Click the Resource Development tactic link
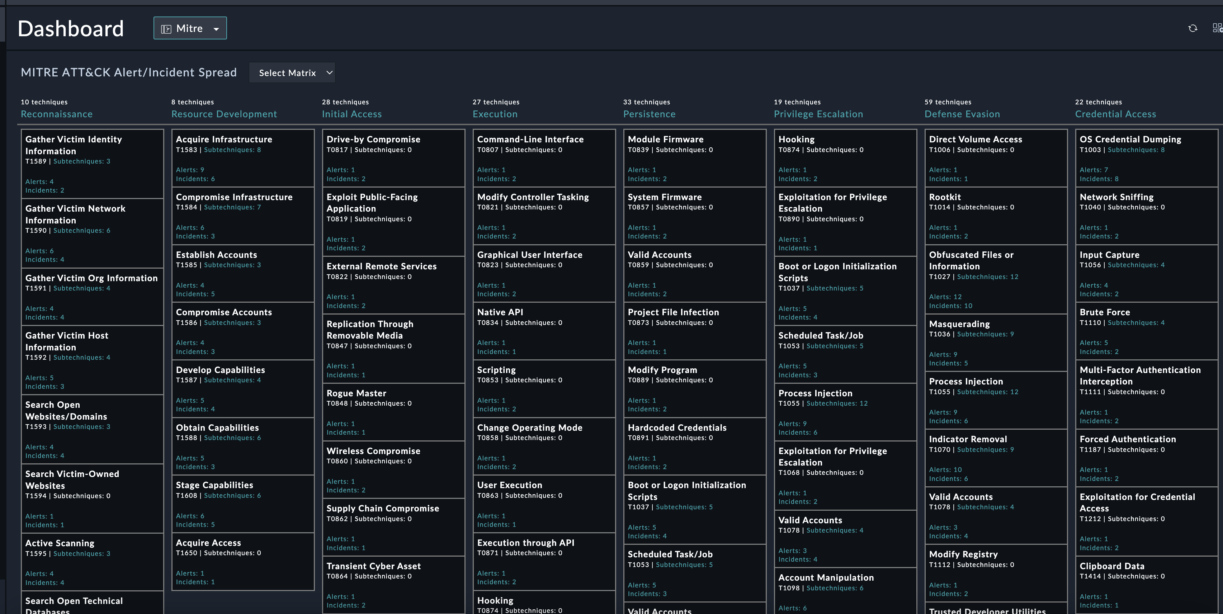Viewport: 1223px width, 614px height. (223, 114)
